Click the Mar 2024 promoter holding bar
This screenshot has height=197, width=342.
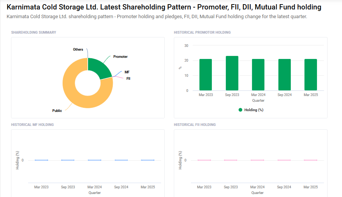258,75
